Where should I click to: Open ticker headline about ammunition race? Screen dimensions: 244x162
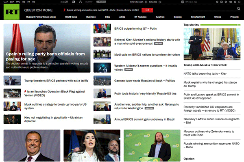(102, 10)
